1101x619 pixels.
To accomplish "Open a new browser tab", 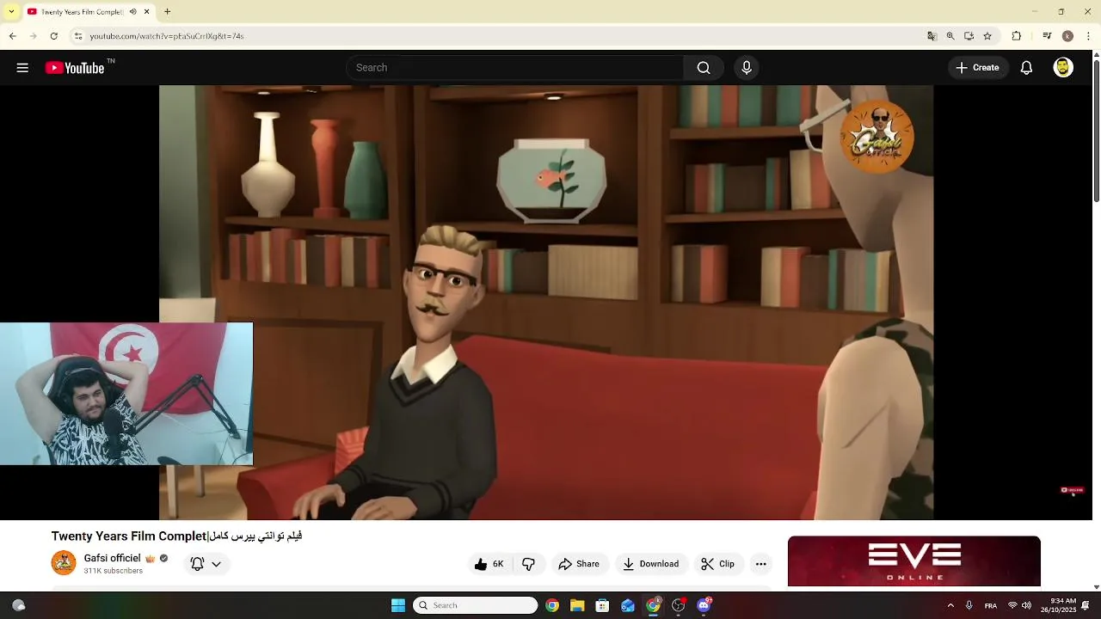I will (x=168, y=12).
